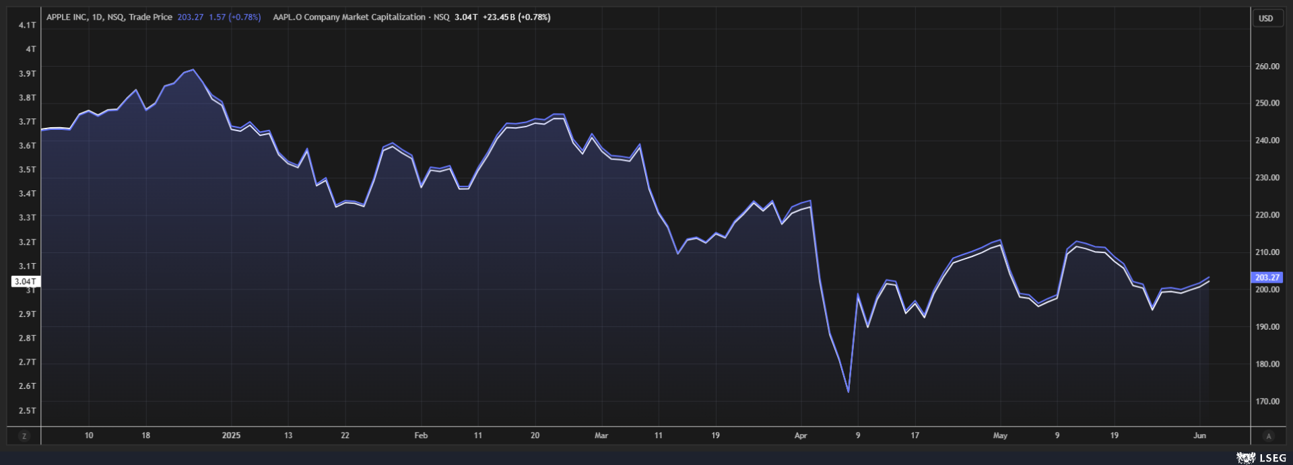
Task: Click the 250.00 label on the price axis
Action: [1267, 104]
